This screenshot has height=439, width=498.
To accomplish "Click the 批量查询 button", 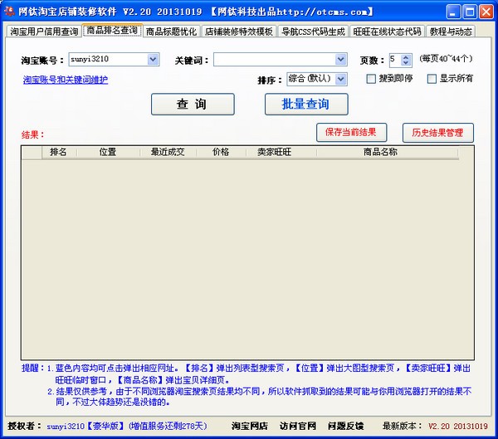I will 306,105.
